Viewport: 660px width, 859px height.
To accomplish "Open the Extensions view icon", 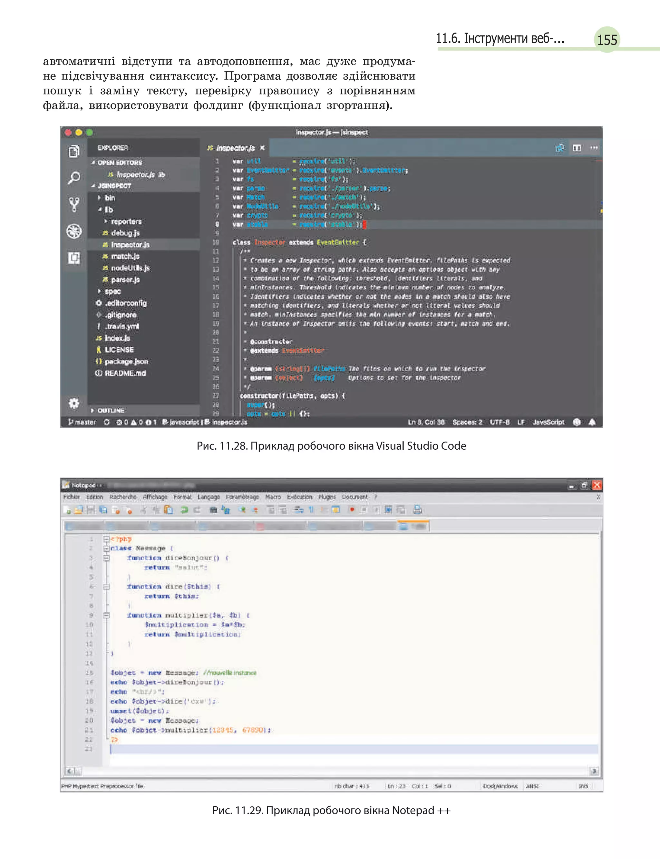I will [x=74, y=258].
